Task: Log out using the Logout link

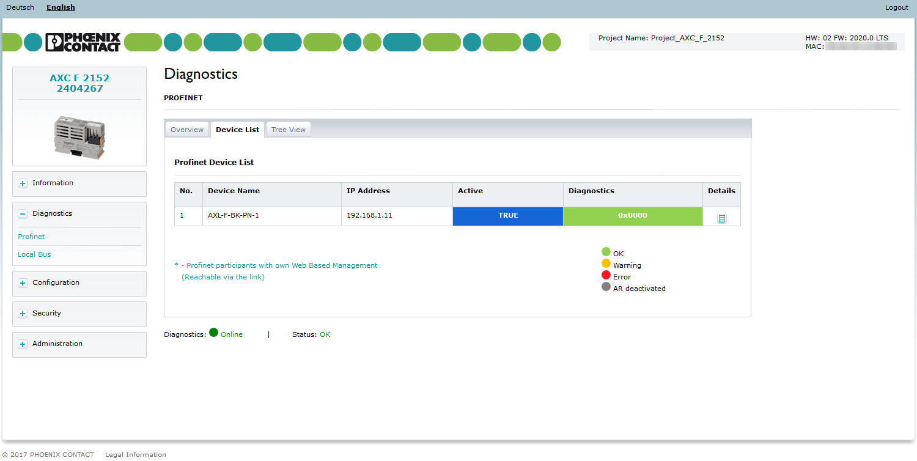Action: (x=897, y=7)
